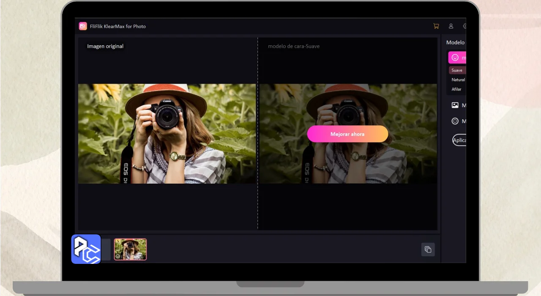The width and height of the screenshot is (541, 296).
Task: Click the smiley badge on the thumbnail
Action: (x=118, y=256)
